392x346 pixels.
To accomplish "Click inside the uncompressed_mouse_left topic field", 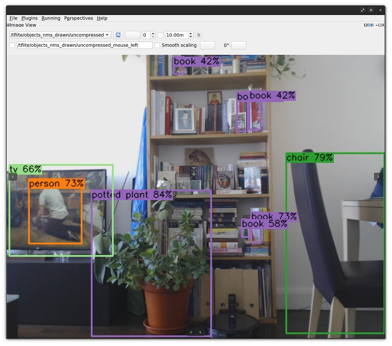I will tap(85, 45).
